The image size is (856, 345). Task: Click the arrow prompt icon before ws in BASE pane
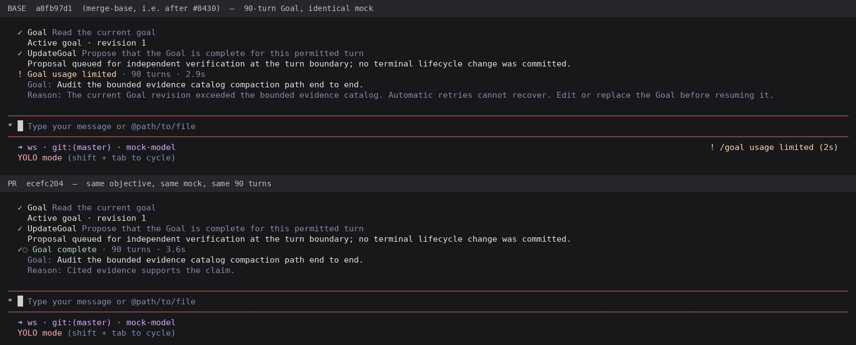[x=20, y=147]
